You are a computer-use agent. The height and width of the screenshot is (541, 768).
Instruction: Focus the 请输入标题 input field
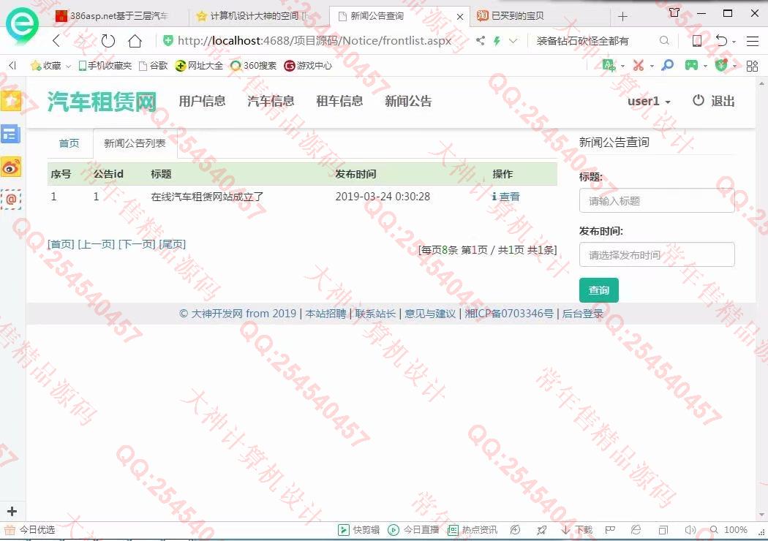[x=657, y=201]
